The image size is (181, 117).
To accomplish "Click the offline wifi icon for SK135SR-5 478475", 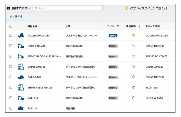I will click(x=133, y=56).
